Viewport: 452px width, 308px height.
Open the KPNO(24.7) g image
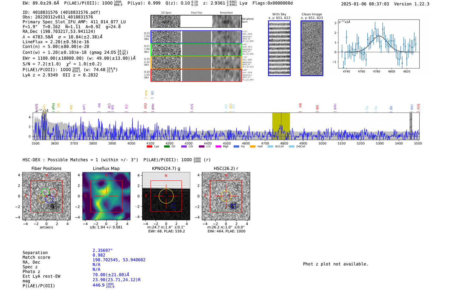pyautogui.click(x=166, y=196)
